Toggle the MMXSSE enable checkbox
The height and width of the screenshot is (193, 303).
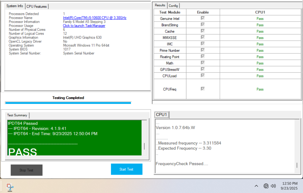203,37
